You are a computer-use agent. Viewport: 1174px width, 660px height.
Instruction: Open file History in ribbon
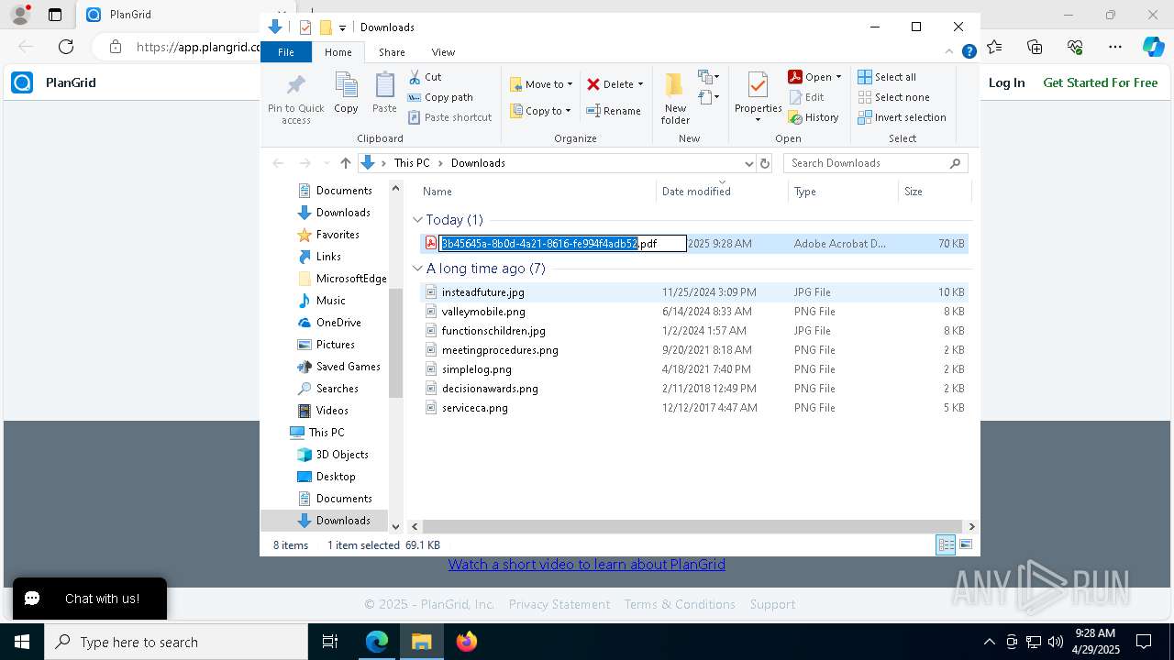point(814,117)
